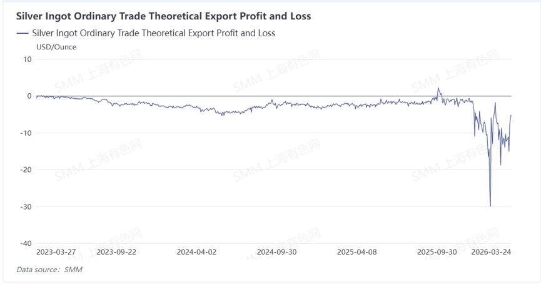Select the -30 y-axis tick label
Screen dimensions: 541x284
24,206
